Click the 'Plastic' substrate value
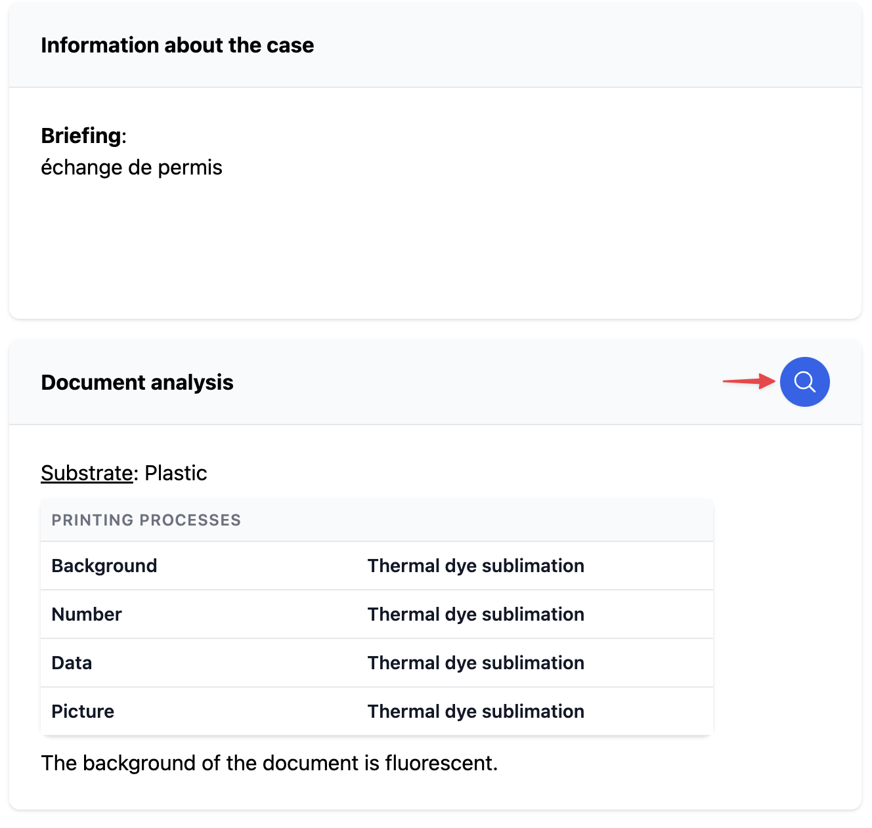The width and height of the screenshot is (872, 828). tap(175, 473)
